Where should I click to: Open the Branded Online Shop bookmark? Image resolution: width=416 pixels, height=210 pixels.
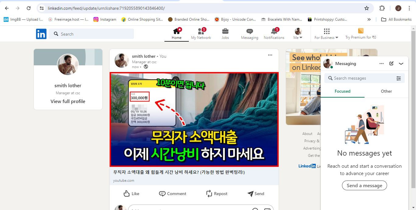click(x=189, y=19)
